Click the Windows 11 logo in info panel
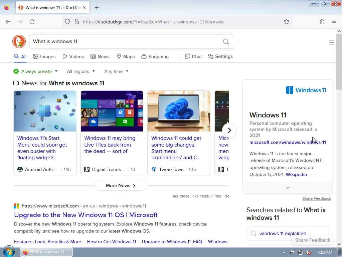This screenshot has width=342, height=257. pos(306,90)
